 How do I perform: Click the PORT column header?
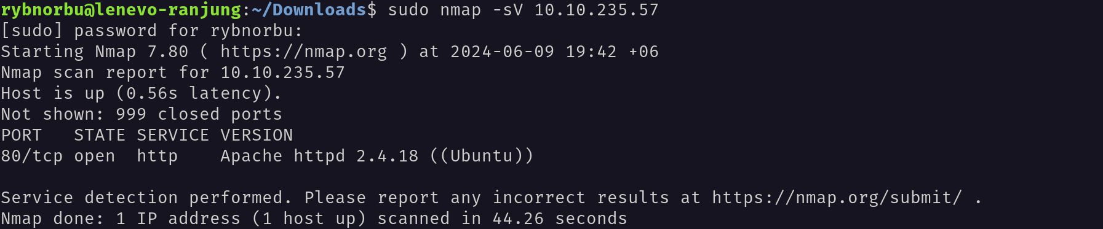pos(22,135)
